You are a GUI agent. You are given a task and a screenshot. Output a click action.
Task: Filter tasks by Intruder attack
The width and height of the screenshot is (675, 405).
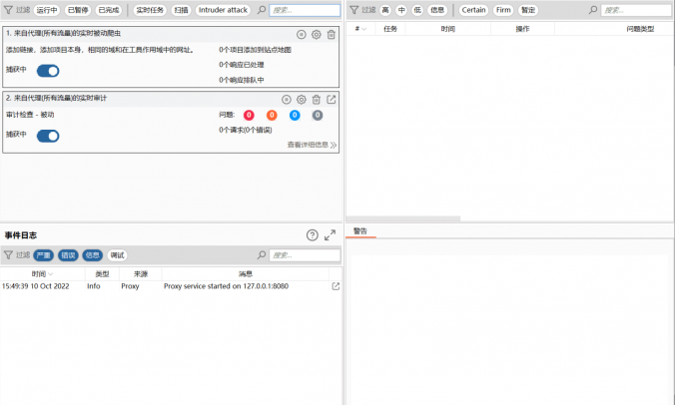point(223,9)
